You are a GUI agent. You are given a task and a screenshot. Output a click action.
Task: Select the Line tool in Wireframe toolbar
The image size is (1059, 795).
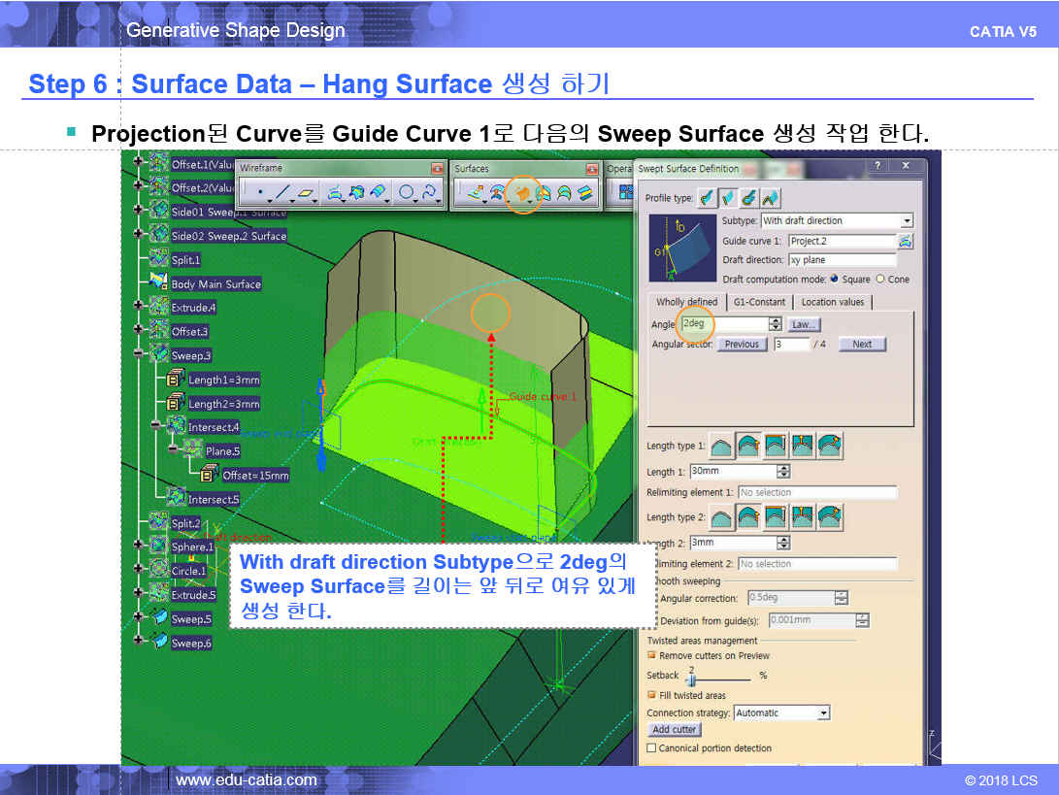click(x=282, y=193)
